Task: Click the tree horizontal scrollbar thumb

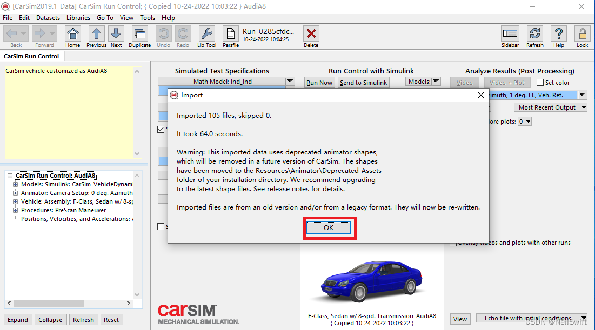Action: click(49, 304)
